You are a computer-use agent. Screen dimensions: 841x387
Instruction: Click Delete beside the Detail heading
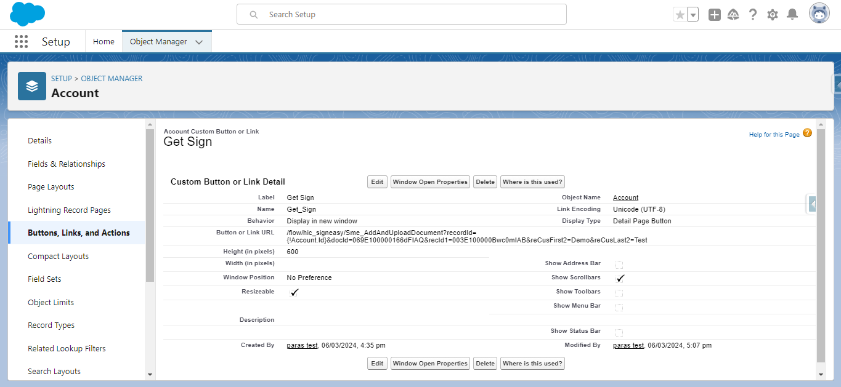coord(486,182)
